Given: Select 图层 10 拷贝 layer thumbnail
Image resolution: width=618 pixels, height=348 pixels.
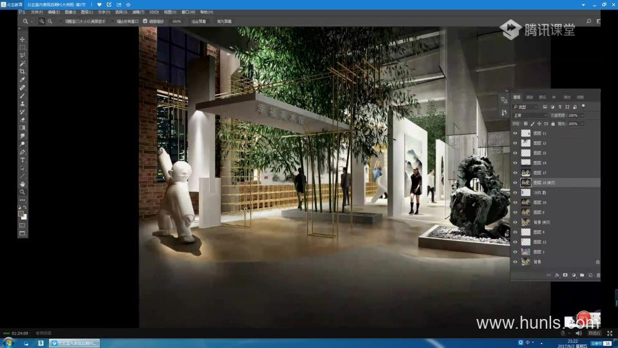Looking at the screenshot, I should coord(526,182).
